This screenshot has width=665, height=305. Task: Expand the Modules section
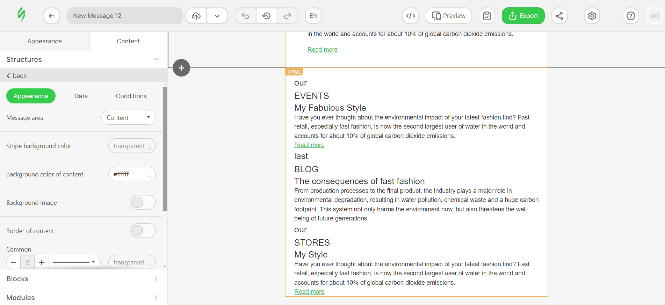click(84, 297)
